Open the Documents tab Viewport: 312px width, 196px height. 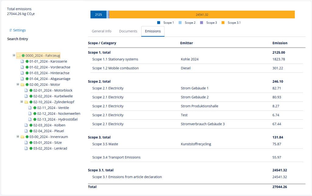[x=128, y=31]
